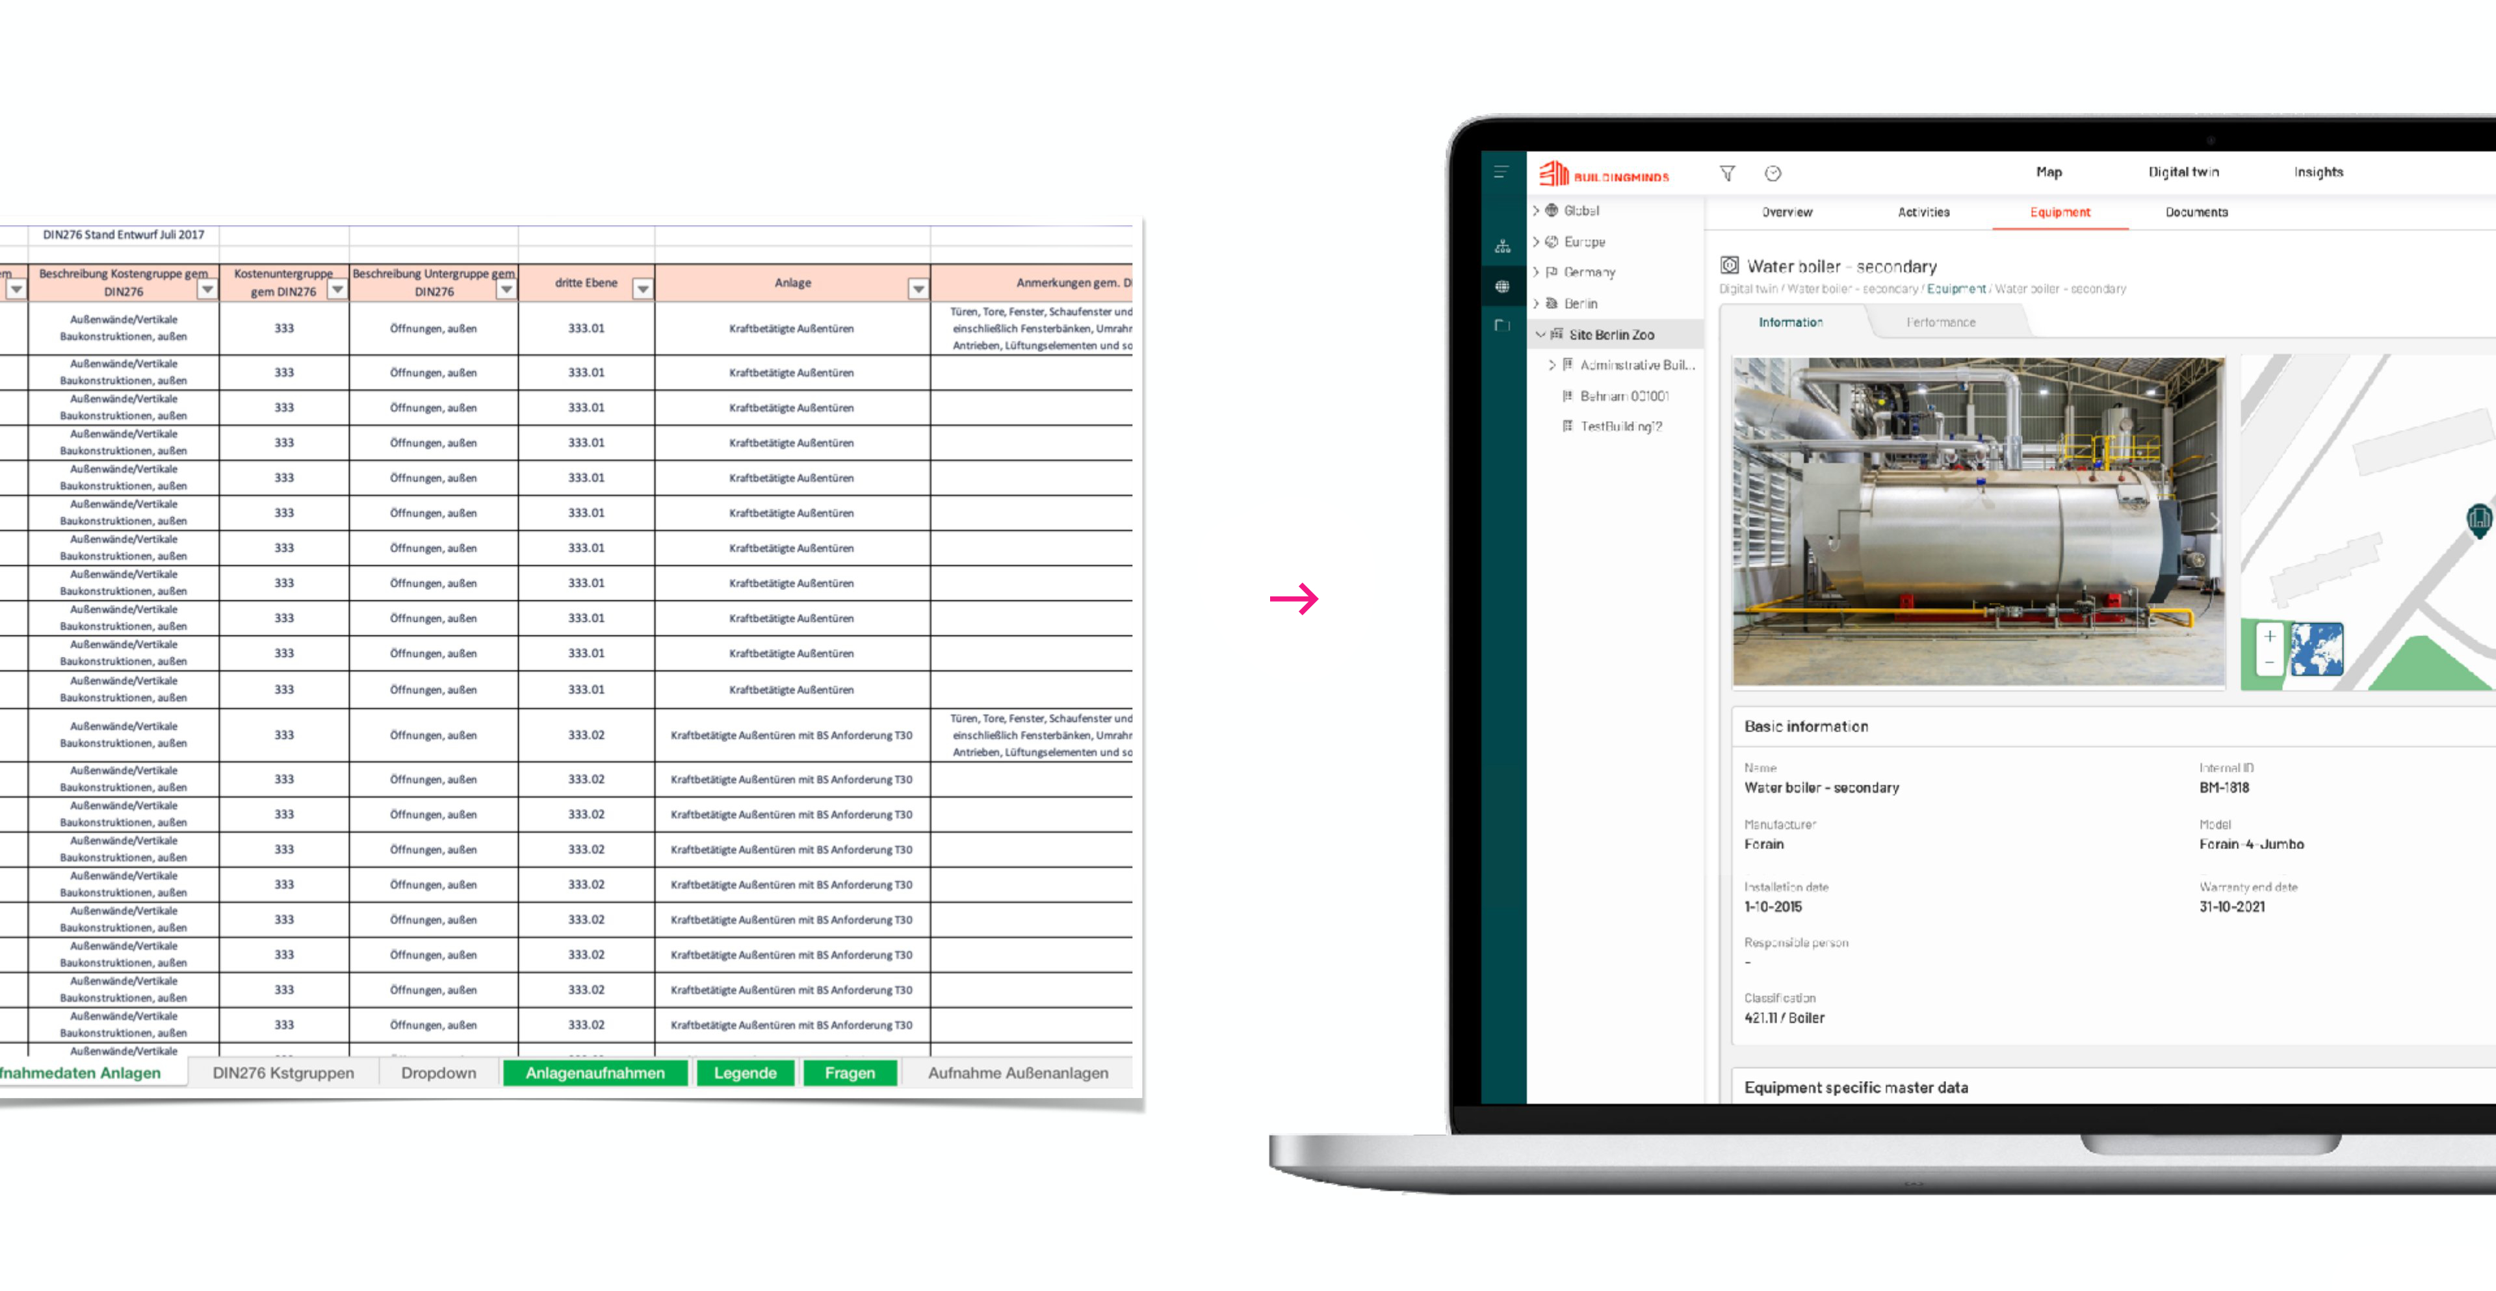The height and width of the screenshot is (1291, 2496).
Task: Open the filter funnel icon
Action: pyautogui.click(x=1726, y=173)
